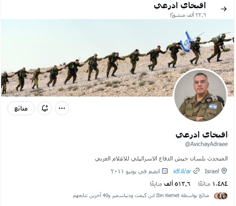Viewport: 236px width, 206px height.
Task: Click the profile bio description text
Action: 161,158
